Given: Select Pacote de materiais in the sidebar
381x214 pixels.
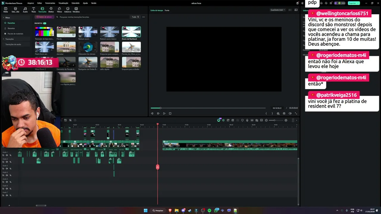Looking at the screenshot, I should [15, 34].
